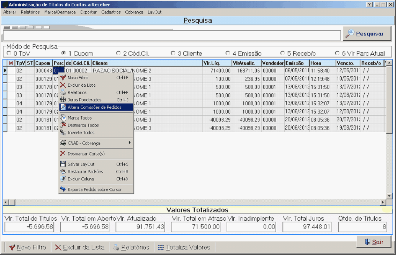Click the Juros Ponderados grid icon

tap(63, 100)
